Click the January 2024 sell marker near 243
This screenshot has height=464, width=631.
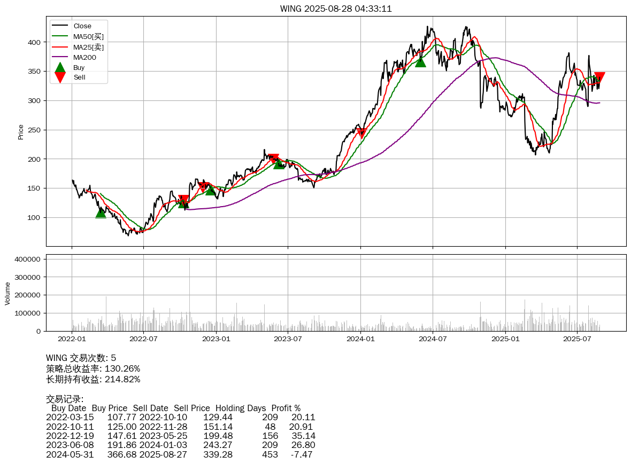click(361, 133)
